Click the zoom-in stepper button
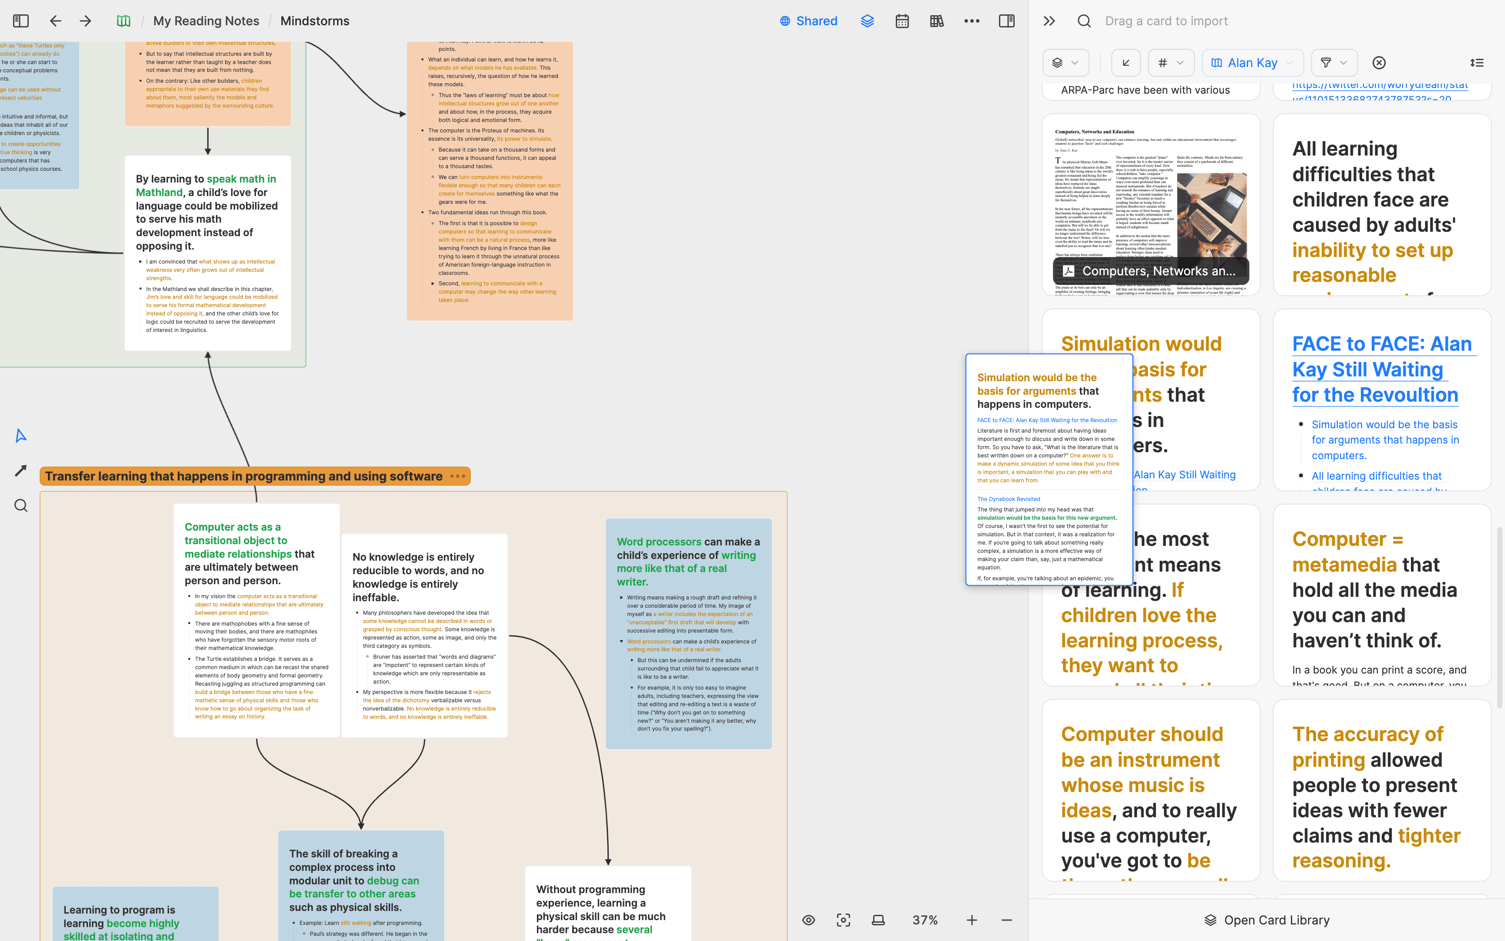 point(972,919)
